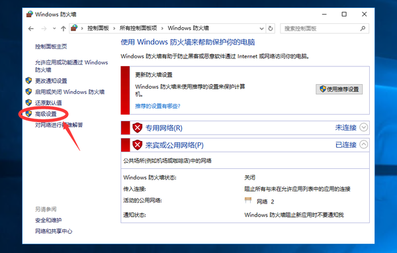Focus the 搜索控制面板 search field
This screenshot has width=397, height=253.
click(x=324, y=28)
